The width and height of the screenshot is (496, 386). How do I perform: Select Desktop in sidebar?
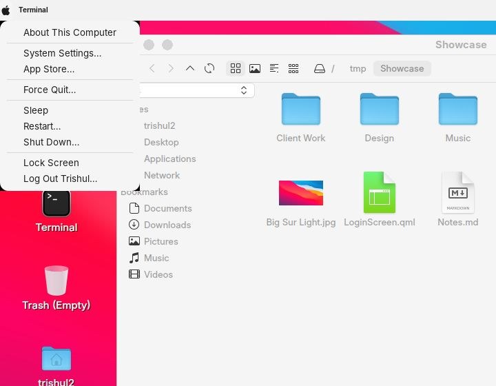[x=161, y=142]
